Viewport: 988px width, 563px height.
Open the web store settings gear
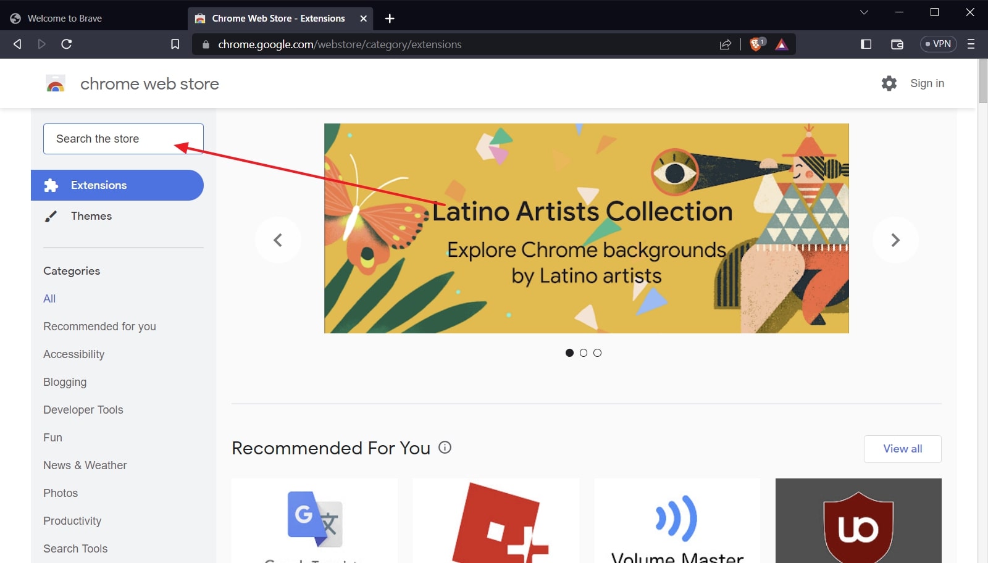(889, 83)
